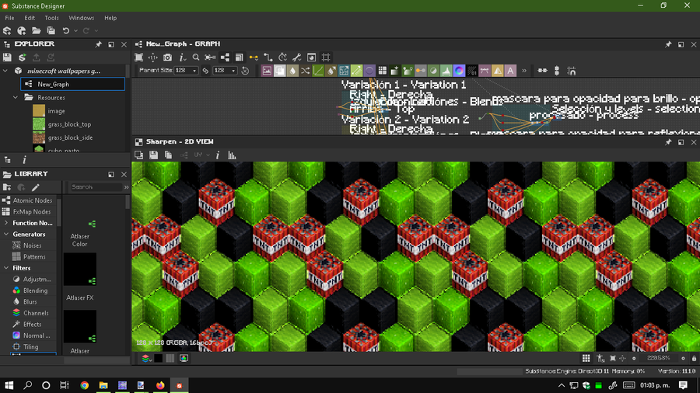Add a Text node with letter A icon

(510, 71)
